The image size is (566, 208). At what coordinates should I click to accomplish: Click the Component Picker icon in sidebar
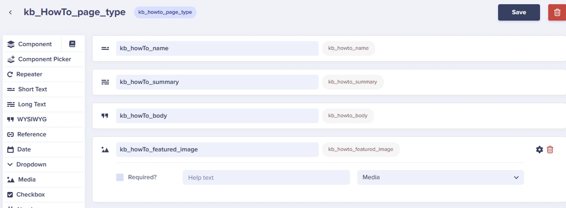point(11,59)
